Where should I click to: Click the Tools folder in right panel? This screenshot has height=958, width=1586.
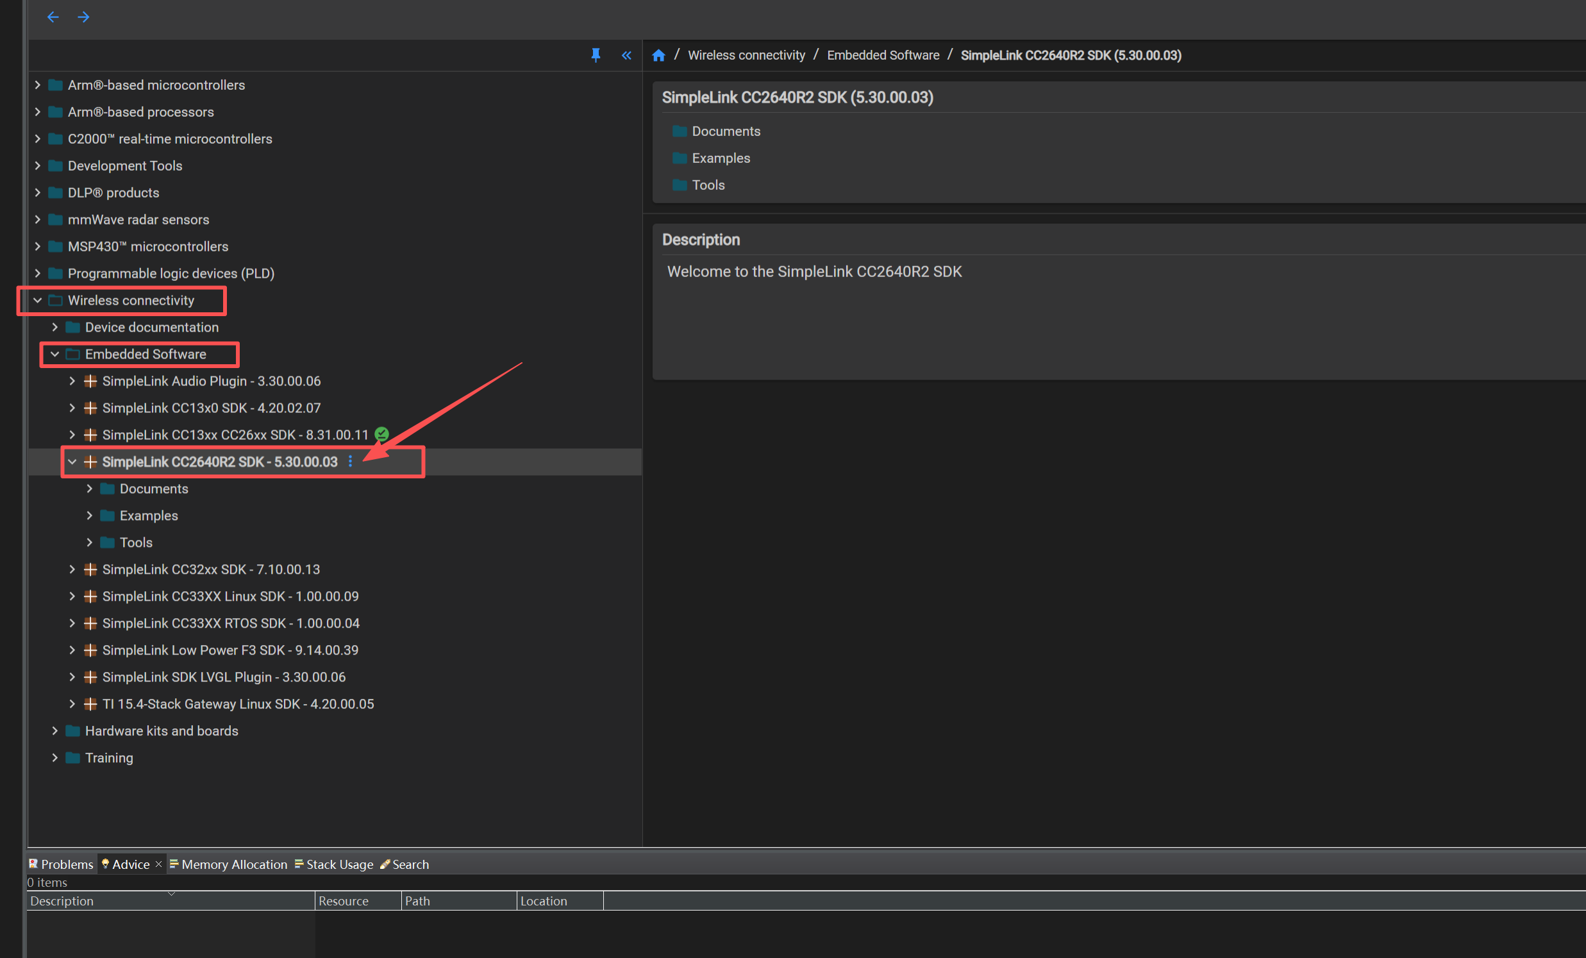[707, 185]
